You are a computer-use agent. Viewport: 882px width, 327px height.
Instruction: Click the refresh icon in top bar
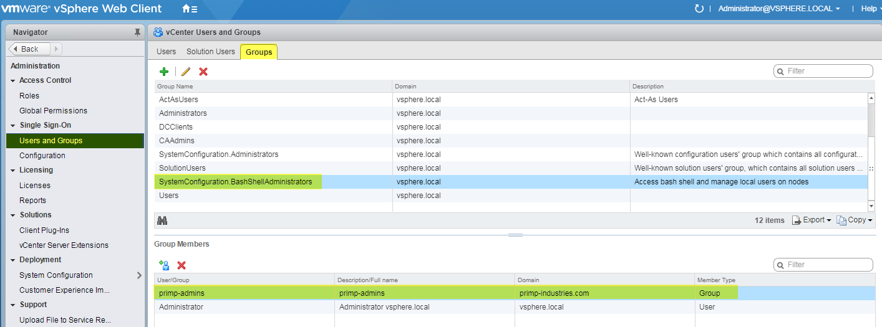(x=699, y=9)
